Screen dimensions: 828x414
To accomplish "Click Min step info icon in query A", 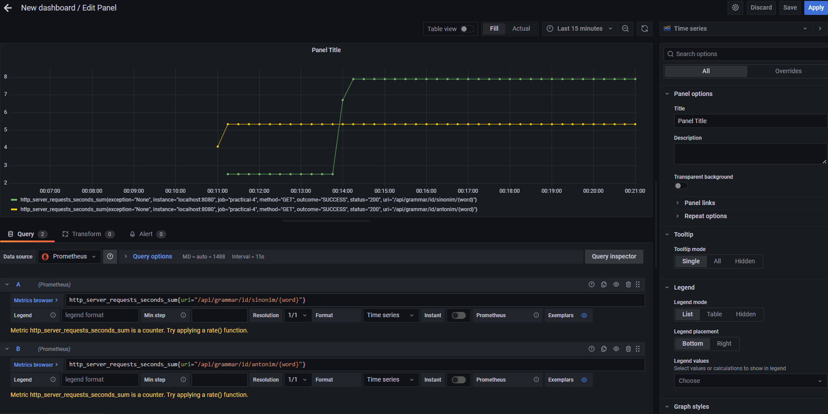I will point(183,315).
